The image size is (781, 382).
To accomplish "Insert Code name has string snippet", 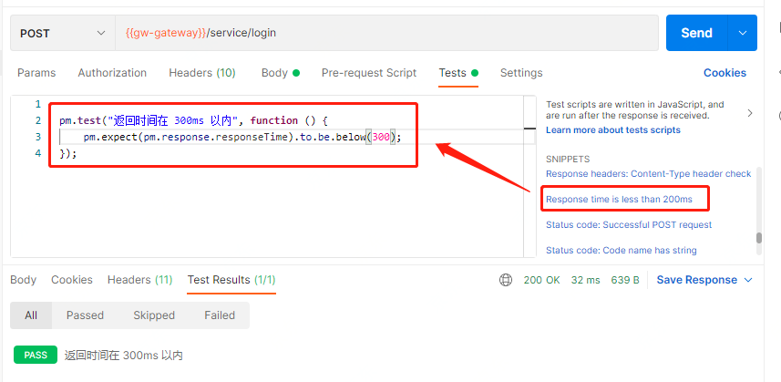I will [622, 250].
